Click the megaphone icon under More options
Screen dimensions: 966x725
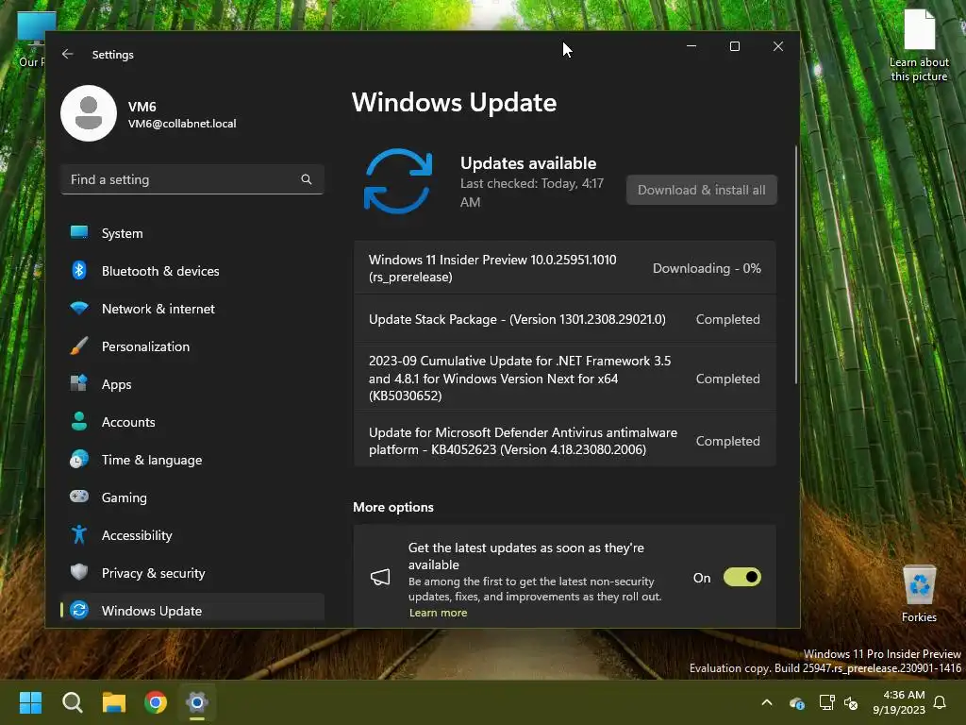380,578
